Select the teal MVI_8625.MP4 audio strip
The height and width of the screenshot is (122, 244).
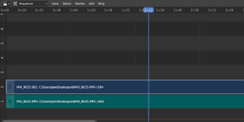[125, 102]
